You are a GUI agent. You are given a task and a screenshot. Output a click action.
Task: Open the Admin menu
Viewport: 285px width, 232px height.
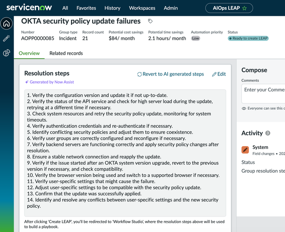(171, 8)
